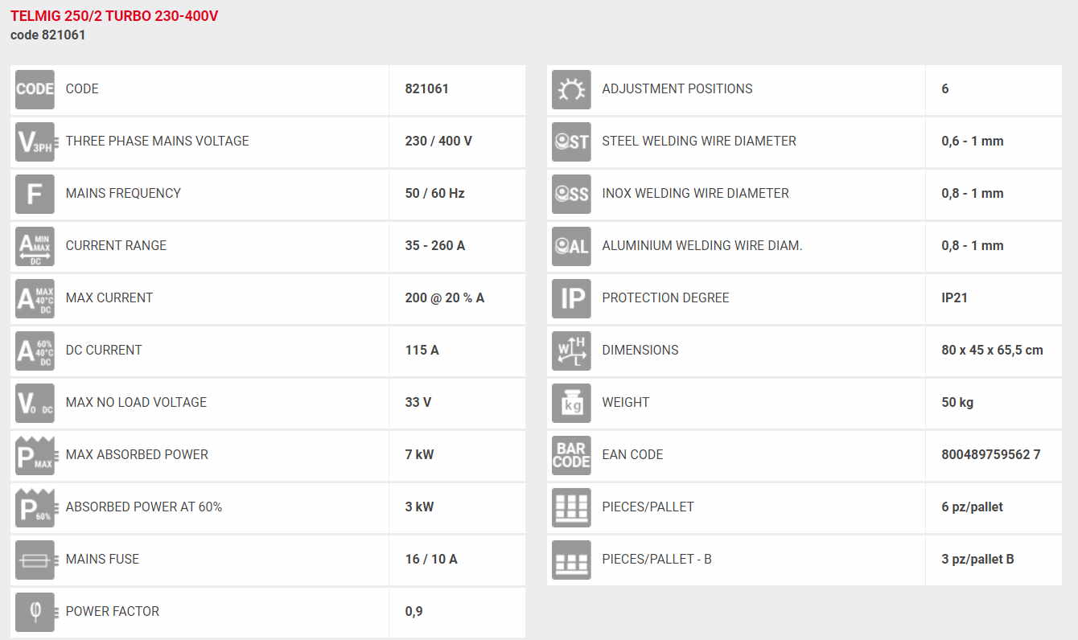This screenshot has height=640, width=1078.
Task: Click the max no load voltage icon
Action: point(35,403)
